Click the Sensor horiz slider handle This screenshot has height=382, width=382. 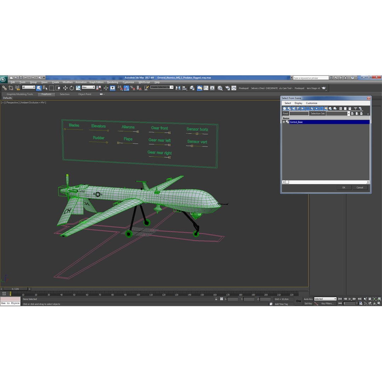tap(197, 134)
